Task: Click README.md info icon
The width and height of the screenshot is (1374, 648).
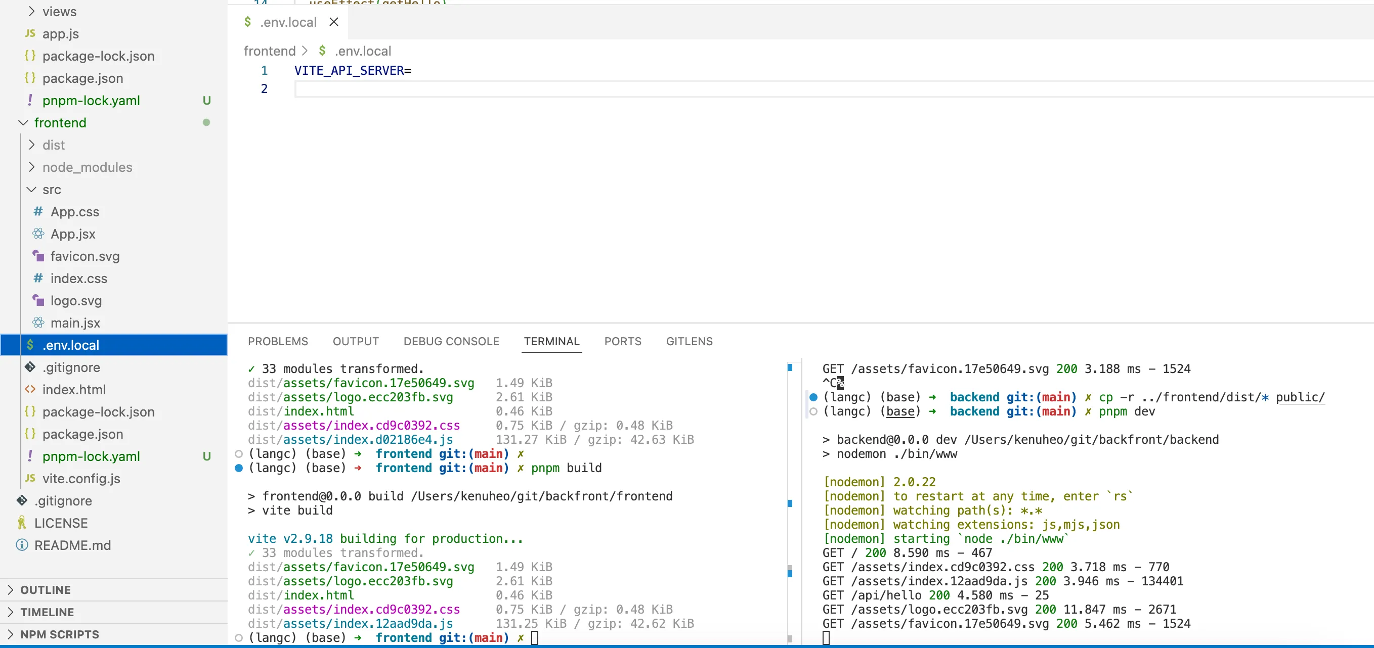Action: click(x=22, y=545)
